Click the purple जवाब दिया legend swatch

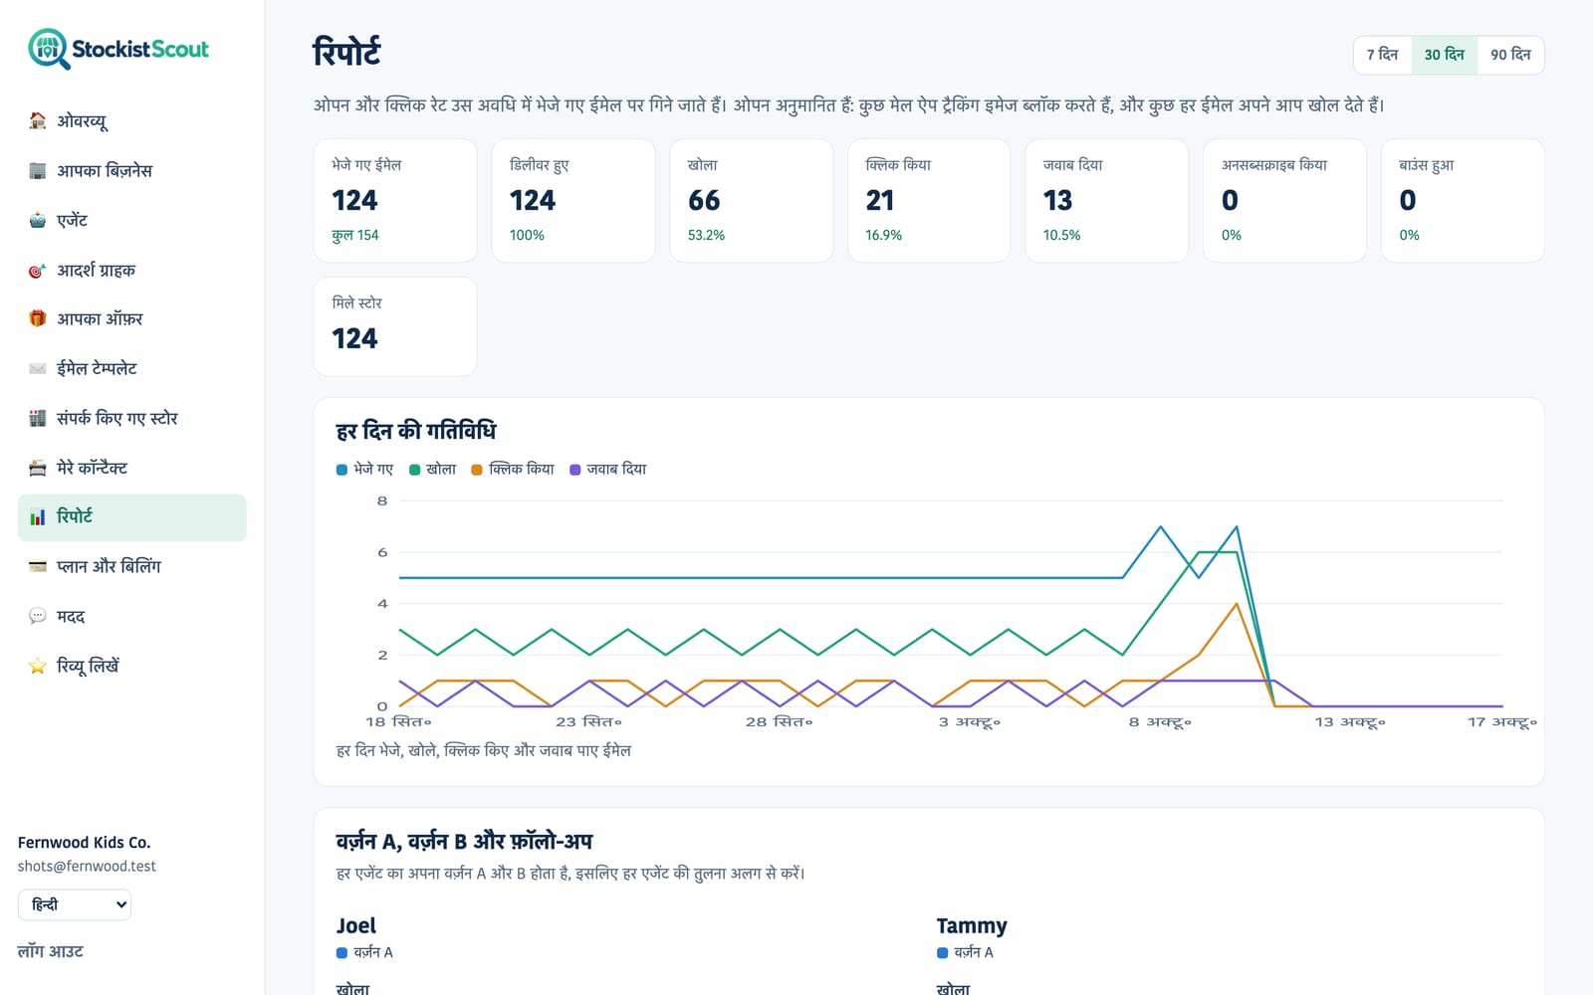click(574, 470)
